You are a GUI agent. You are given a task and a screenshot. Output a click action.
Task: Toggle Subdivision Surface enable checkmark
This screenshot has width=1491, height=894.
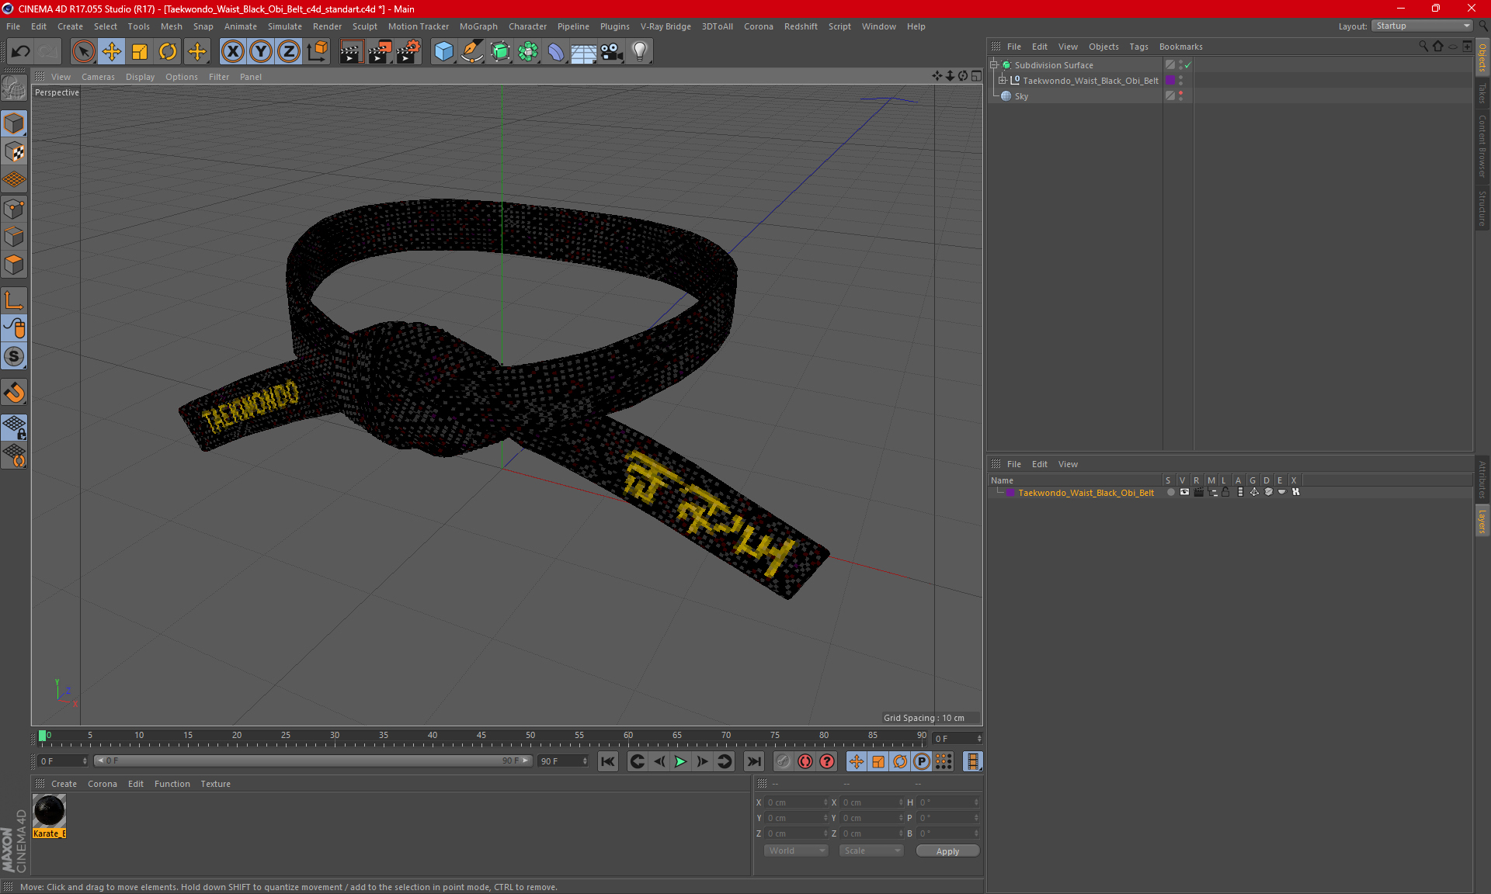pyautogui.click(x=1187, y=65)
